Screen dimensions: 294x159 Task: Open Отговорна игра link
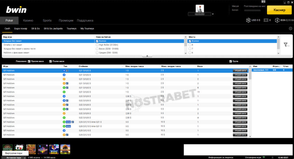tap(253, 158)
